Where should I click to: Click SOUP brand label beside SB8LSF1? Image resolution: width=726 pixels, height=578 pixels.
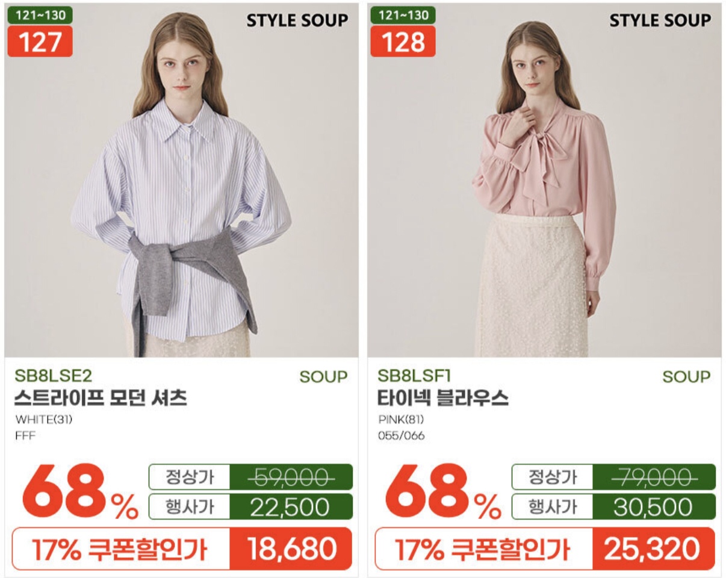pyautogui.click(x=687, y=377)
